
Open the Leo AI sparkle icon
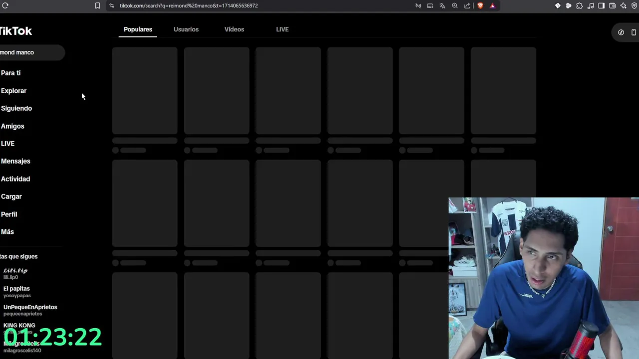(624, 5)
